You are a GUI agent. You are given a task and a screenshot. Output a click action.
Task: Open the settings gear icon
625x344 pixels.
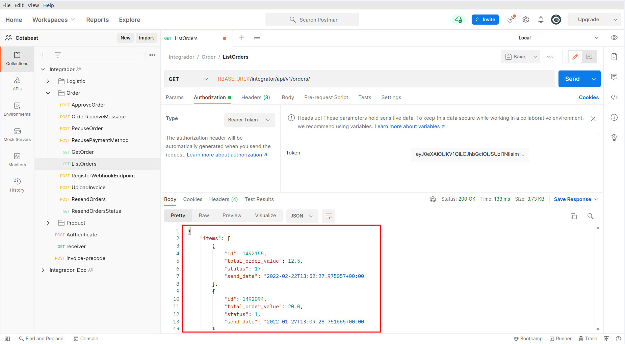click(x=526, y=20)
